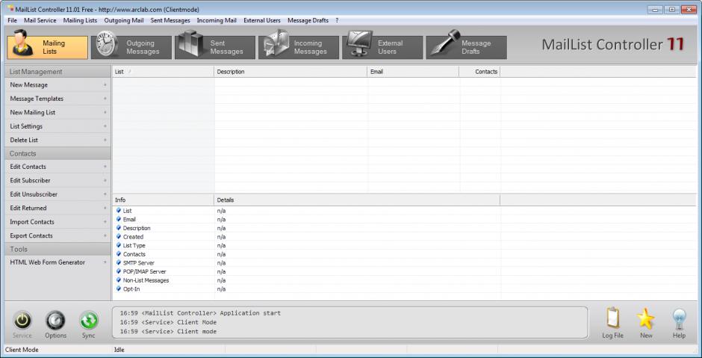Viewport: 702px width, 358px height.
Task: Open Message Templates in the sidebar
Action: tap(58, 99)
